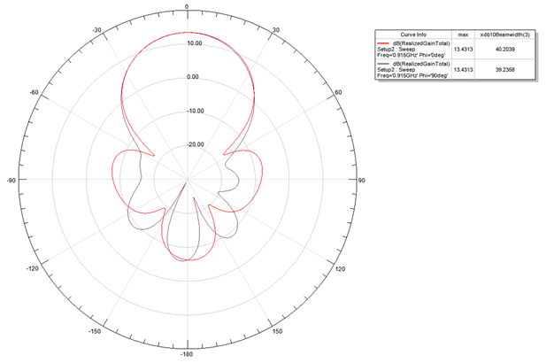Click the 30 degree angle label
This screenshot has height=363, width=554.
coord(275,30)
